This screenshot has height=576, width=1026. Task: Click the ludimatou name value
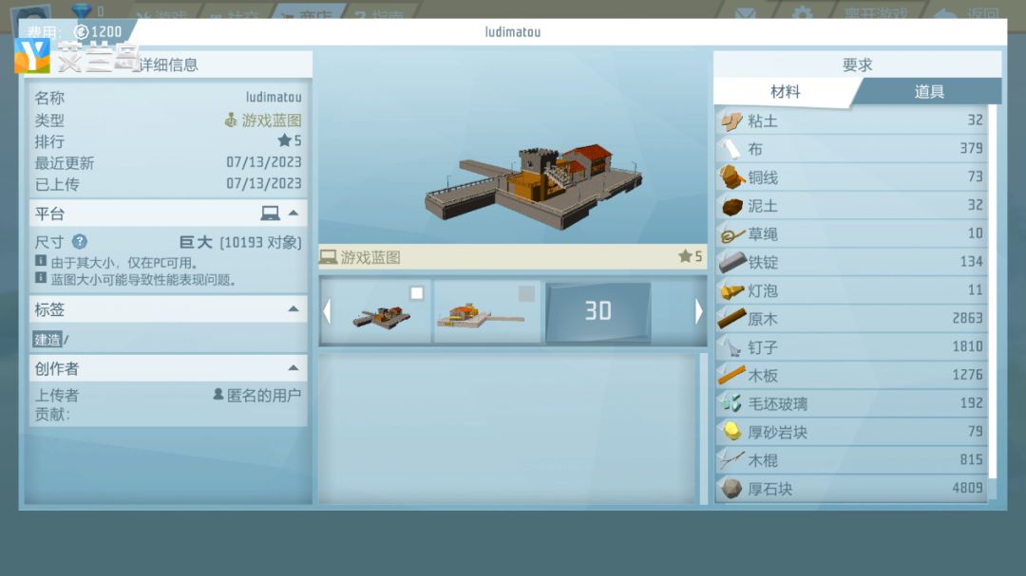(x=274, y=98)
